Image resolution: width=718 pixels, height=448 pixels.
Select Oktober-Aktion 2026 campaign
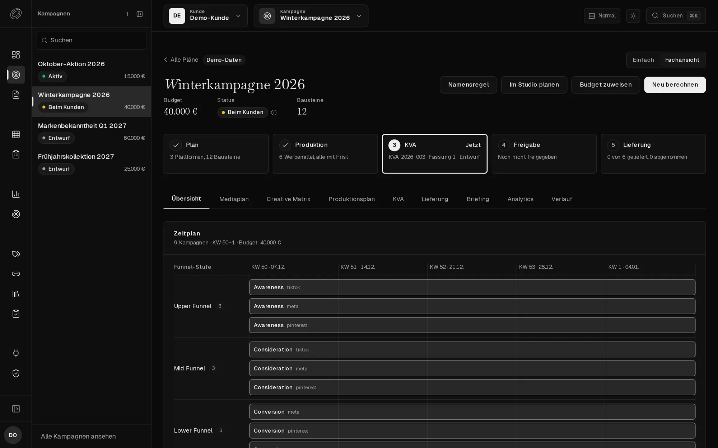(92, 70)
